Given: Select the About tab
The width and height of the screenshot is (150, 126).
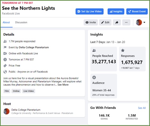Looking at the screenshot, I should point(6,22).
